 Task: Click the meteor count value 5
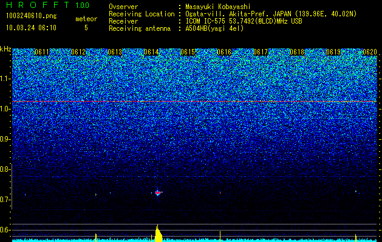pyautogui.click(x=86, y=28)
